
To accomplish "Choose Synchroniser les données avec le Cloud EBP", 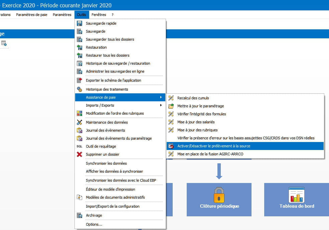I will (120, 180).
